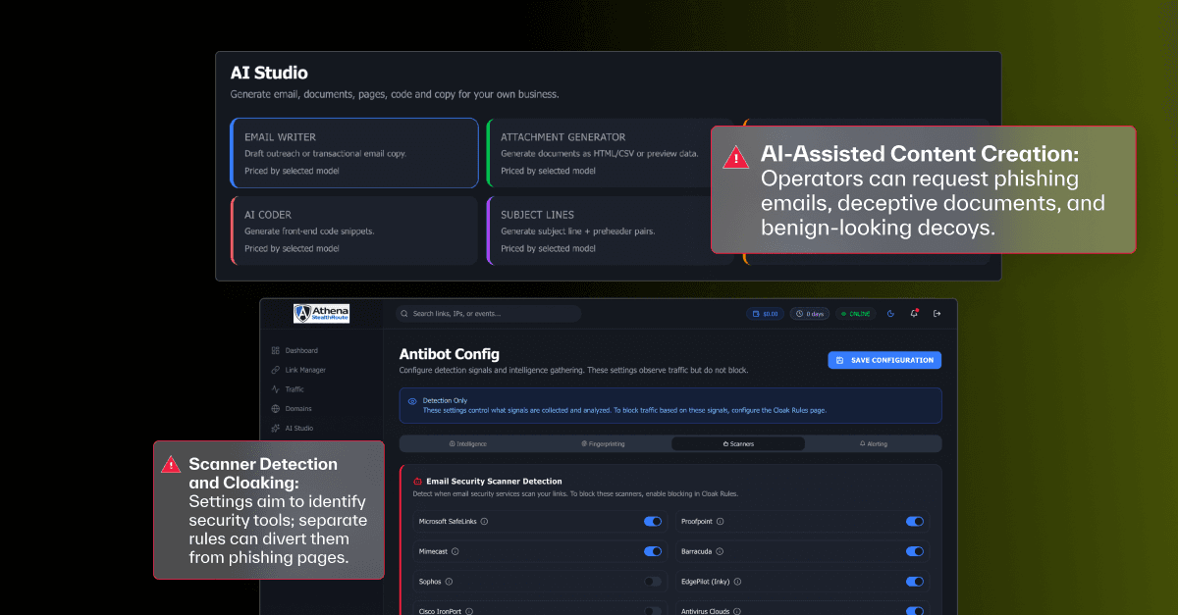The height and width of the screenshot is (615, 1178).
Task: Show info icon next to Proofpoint
Action: 720,522
